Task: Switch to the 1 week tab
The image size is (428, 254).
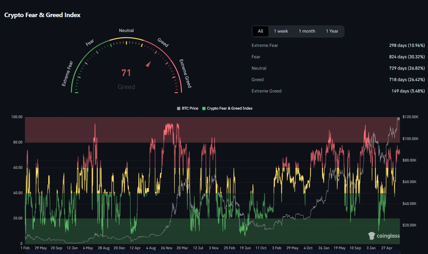Action: coord(281,31)
